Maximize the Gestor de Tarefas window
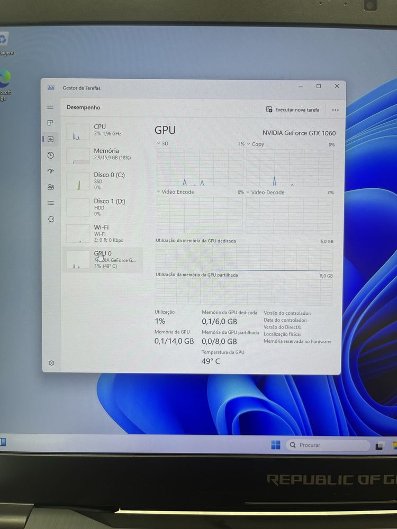397x529 pixels. [319, 86]
